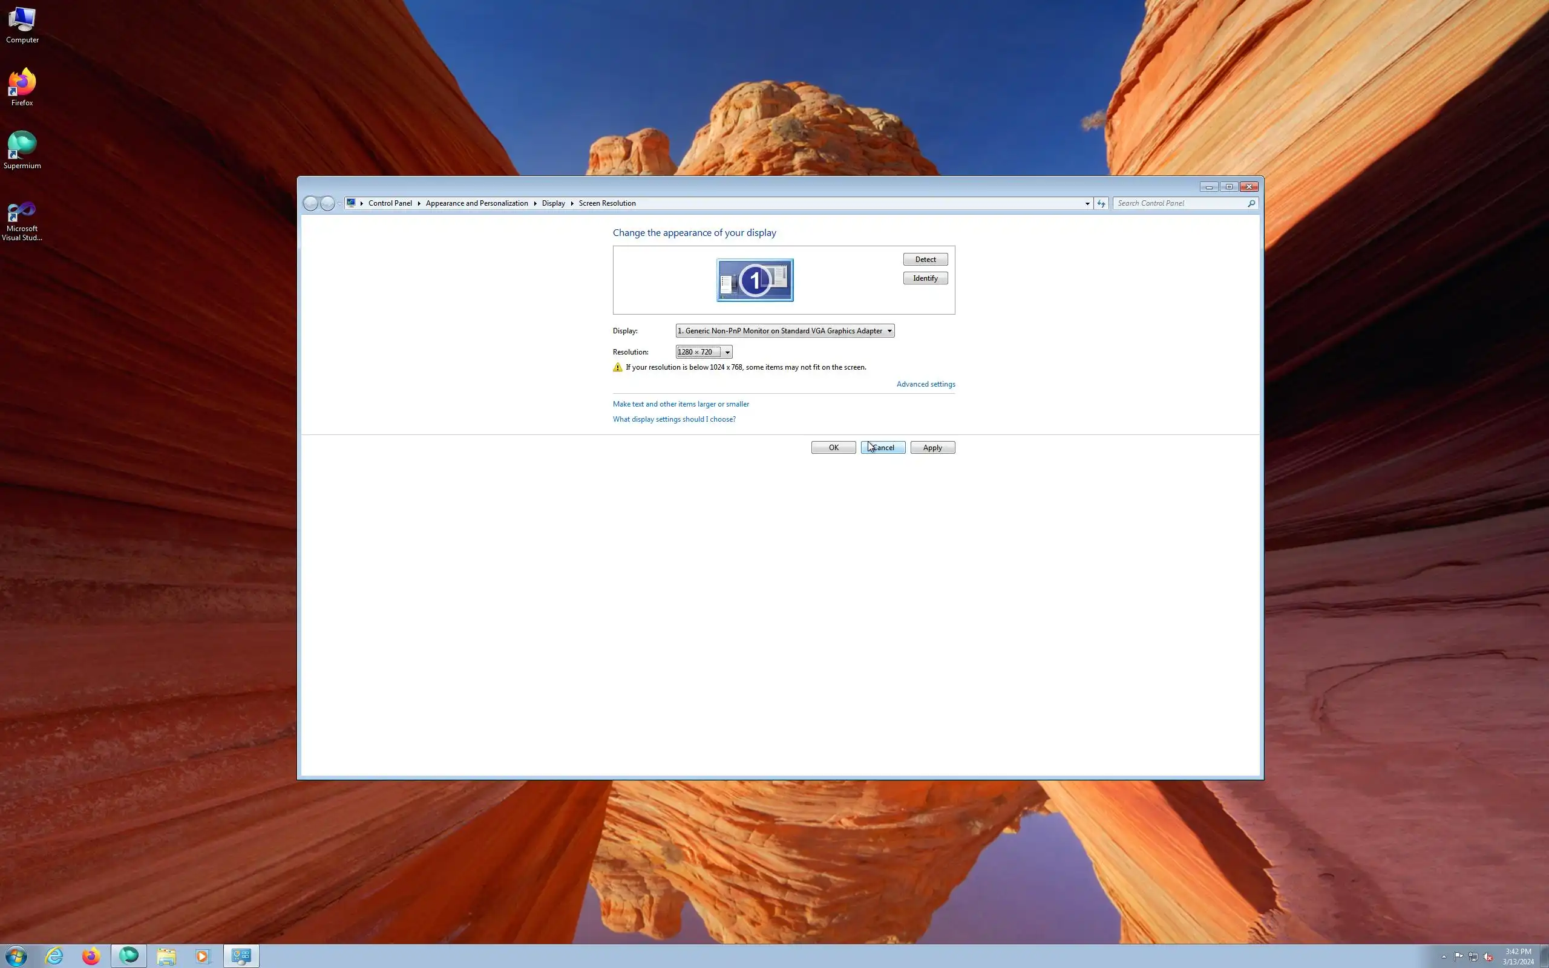
Task: Click the Windows Start orb
Action: (16, 956)
